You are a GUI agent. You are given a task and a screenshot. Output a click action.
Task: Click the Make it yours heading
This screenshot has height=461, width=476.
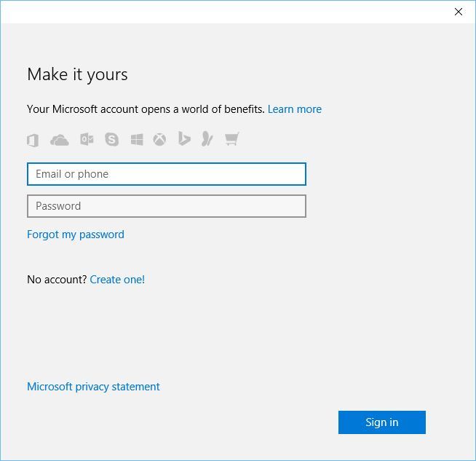pyautogui.click(x=77, y=74)
